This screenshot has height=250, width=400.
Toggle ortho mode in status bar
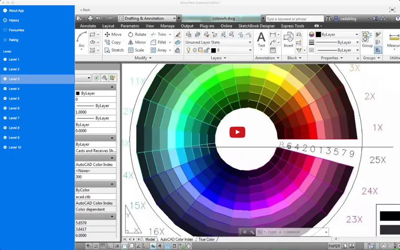(x=110, y=246)
